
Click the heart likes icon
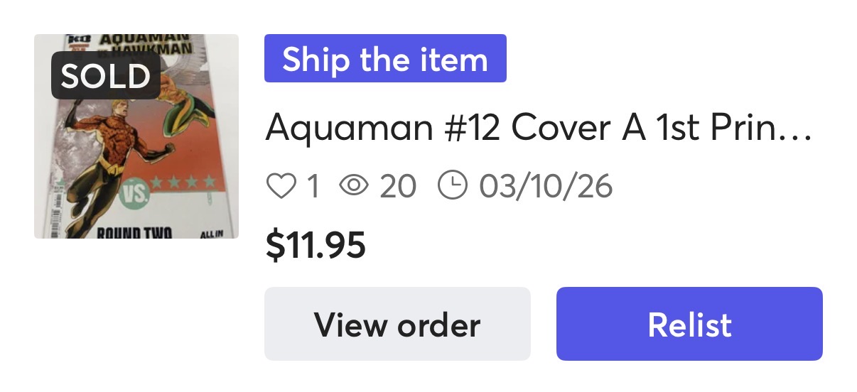280,187
